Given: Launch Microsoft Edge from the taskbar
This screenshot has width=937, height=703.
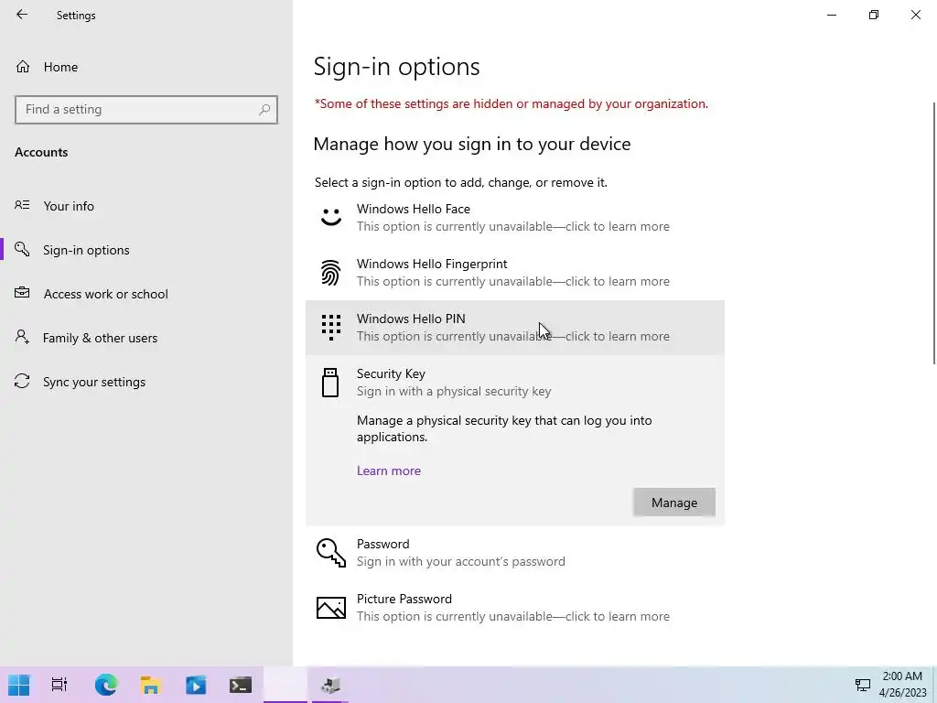Looking at the screenshot, I should click(106, 685).
